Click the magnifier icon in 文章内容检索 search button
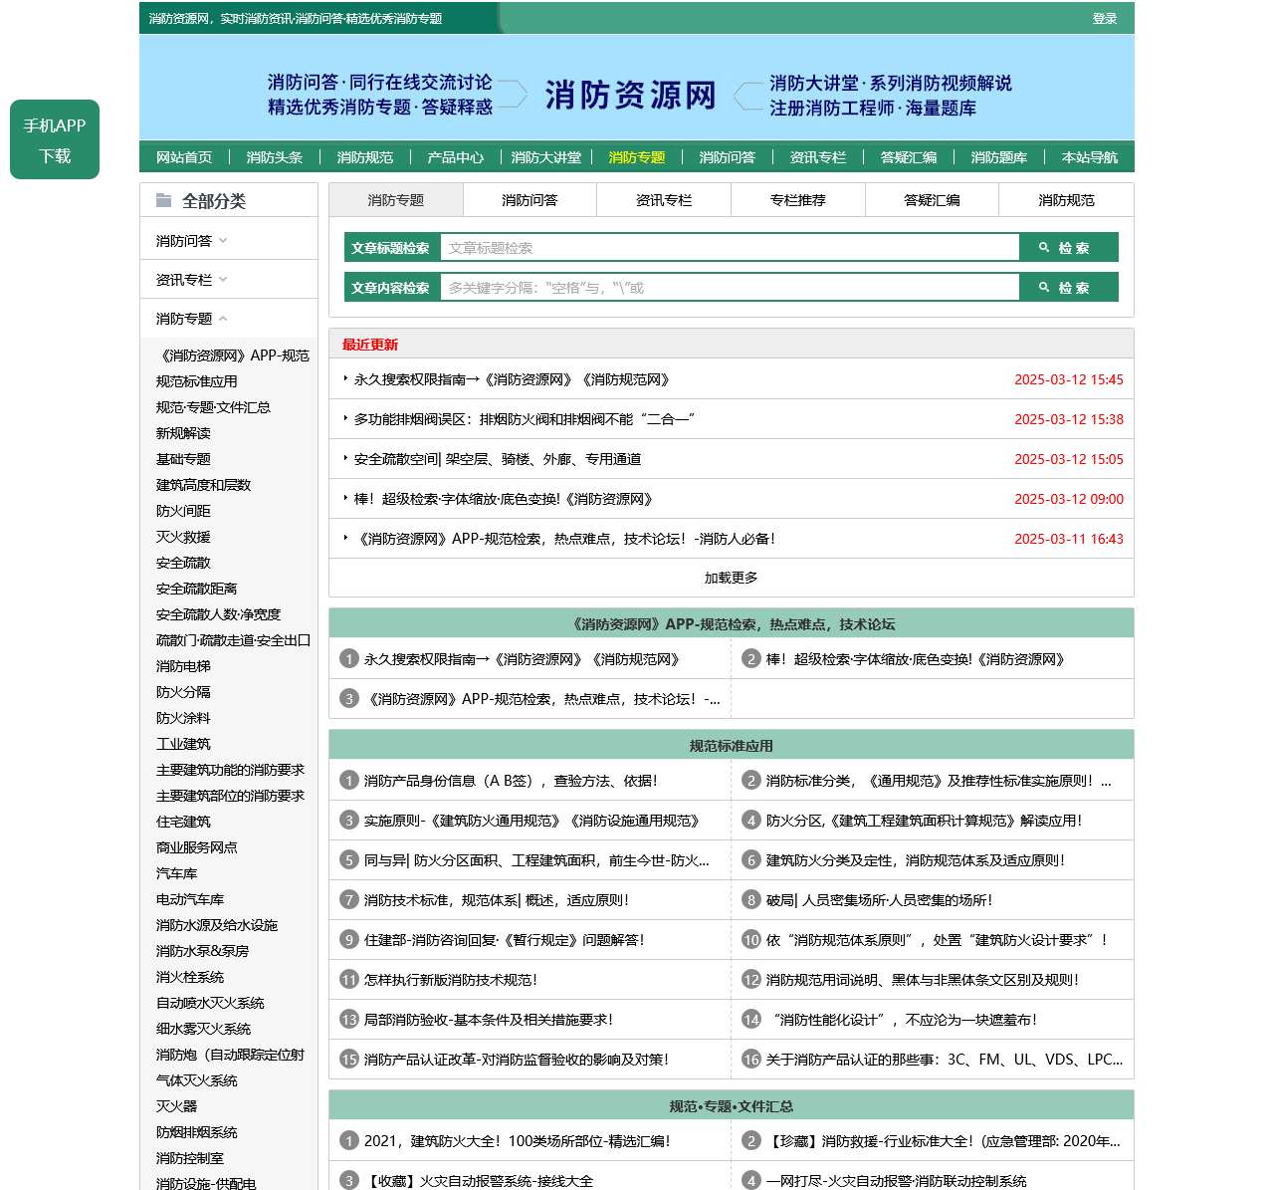 1044,287
